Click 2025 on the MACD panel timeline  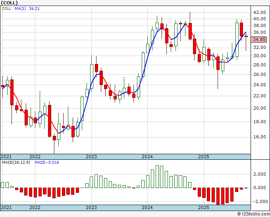pos(204,207)
